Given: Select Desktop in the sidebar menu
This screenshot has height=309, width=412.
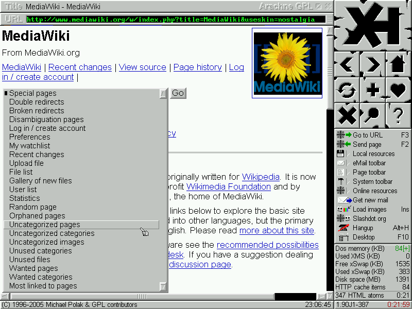Looking at the screenshot, I should point(364,237).
